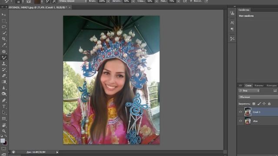Select the History Brush tool
The height and width of the screenshot is (156, 278).
4,70
